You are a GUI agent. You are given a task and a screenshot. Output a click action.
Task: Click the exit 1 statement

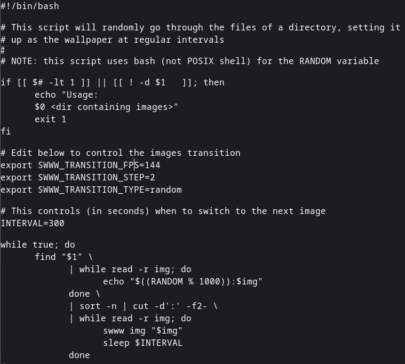[50, 120]
